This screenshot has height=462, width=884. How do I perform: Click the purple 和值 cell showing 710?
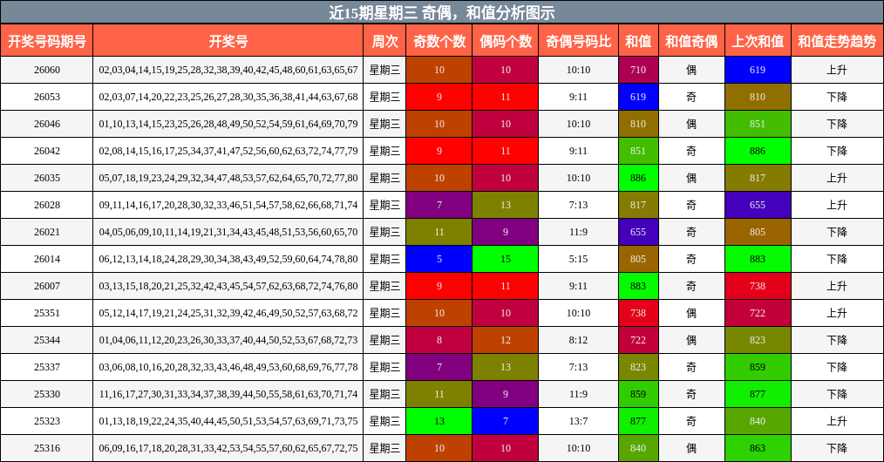click(638, 70)
